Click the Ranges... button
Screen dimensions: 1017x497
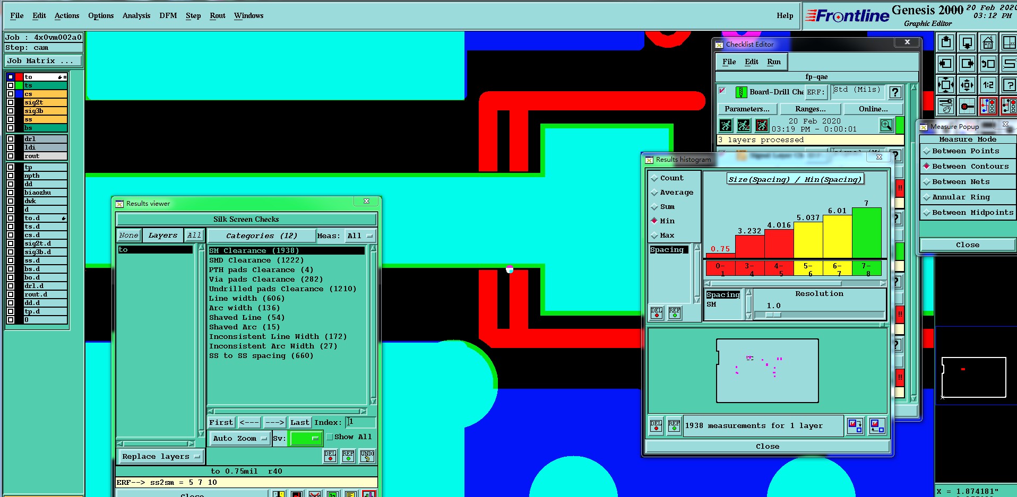point(811,109)
